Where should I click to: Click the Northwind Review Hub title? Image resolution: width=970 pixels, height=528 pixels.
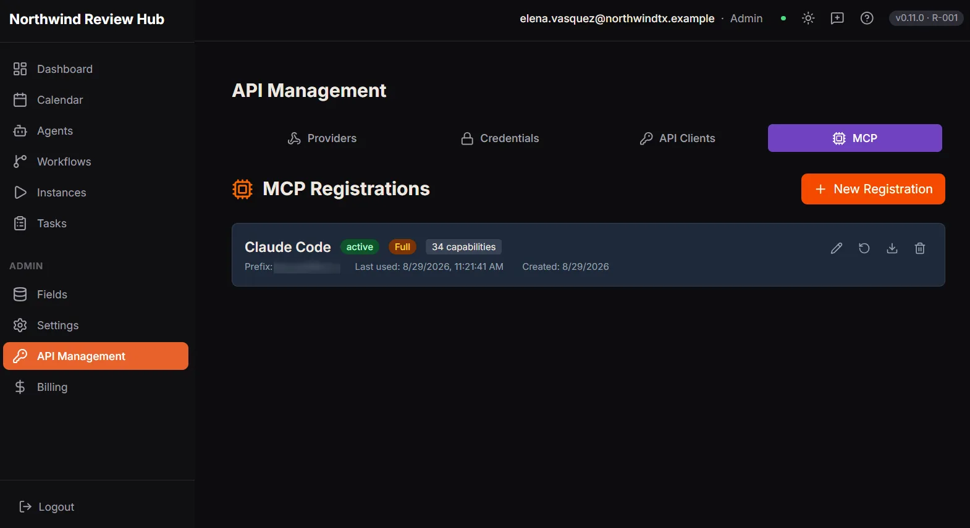(87, 19)
